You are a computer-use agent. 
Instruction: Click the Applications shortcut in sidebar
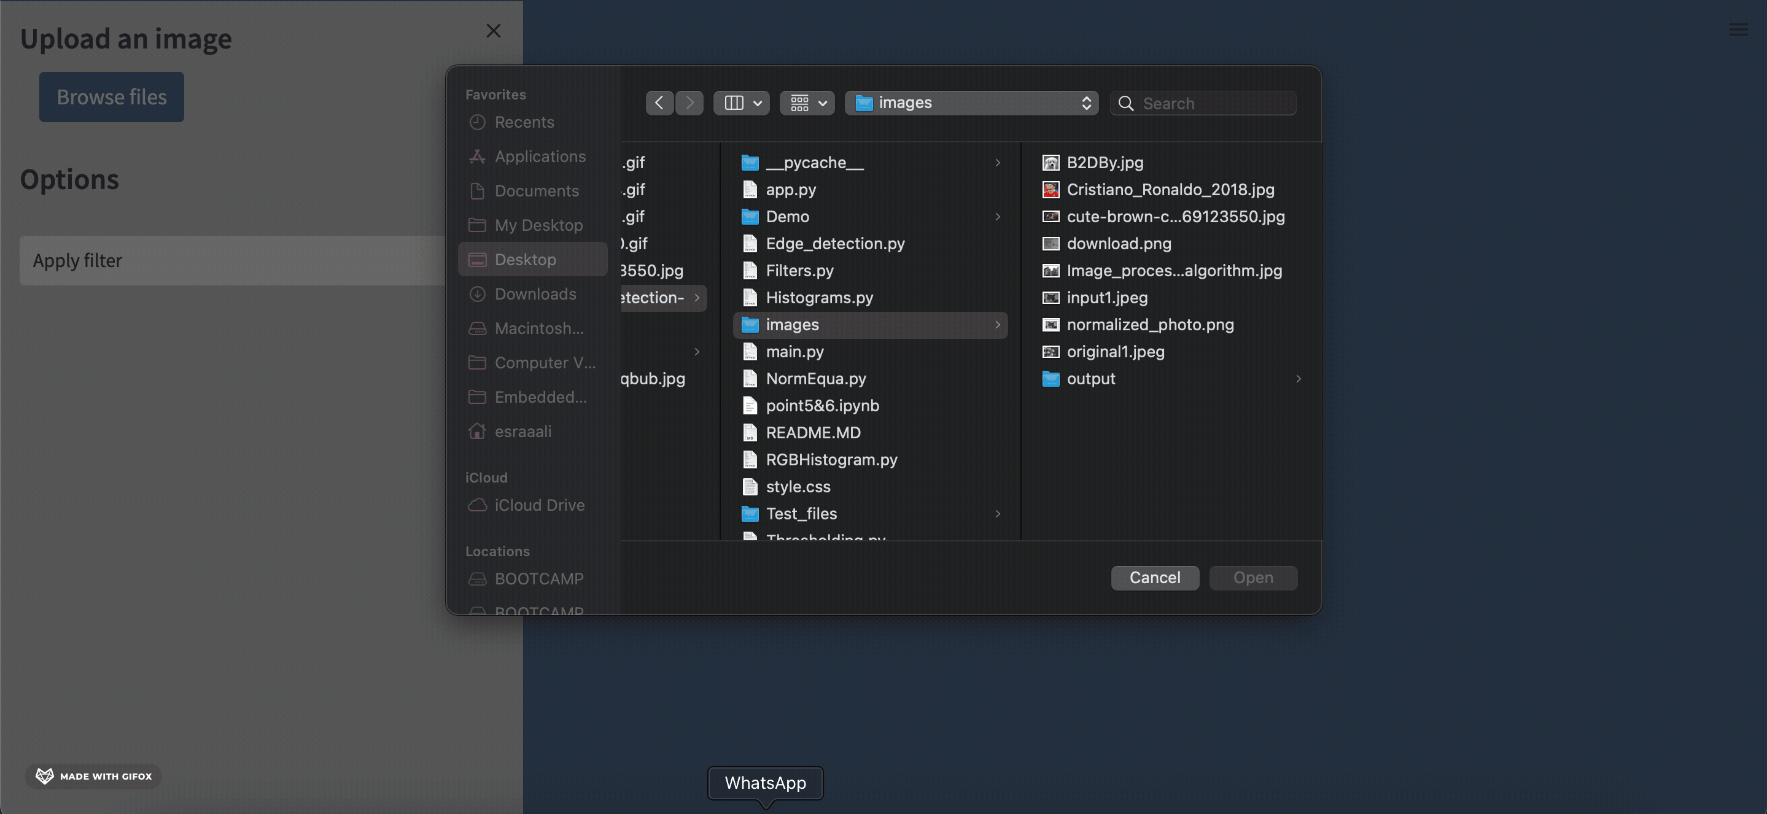(538, 155)
